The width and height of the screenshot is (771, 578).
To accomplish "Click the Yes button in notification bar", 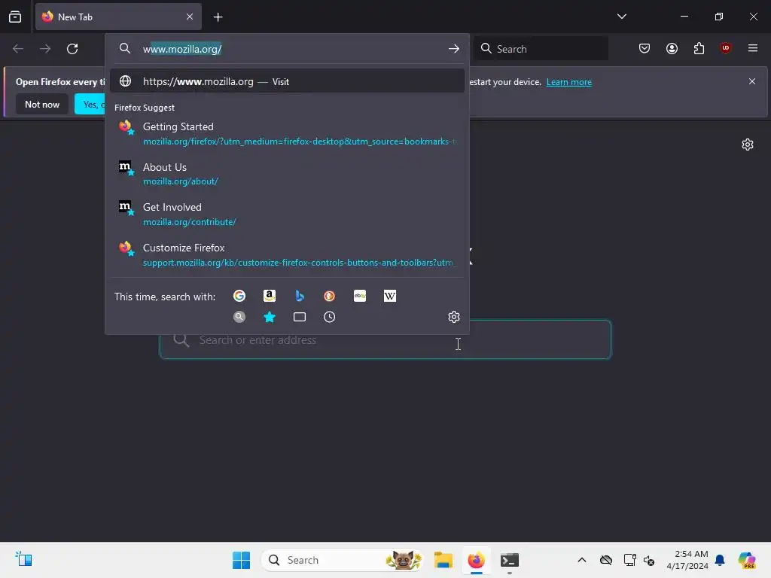I will tap(90, 104).
